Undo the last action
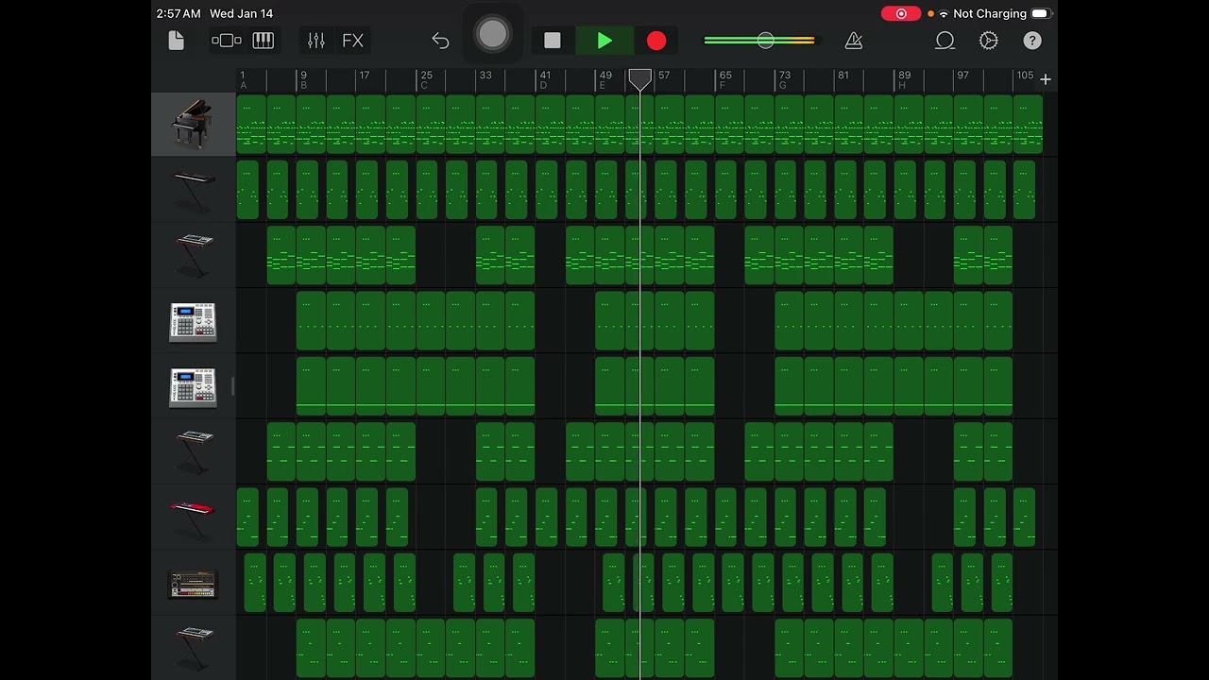The width and height of the screenshot is (1209, 680). click(440, 41)
